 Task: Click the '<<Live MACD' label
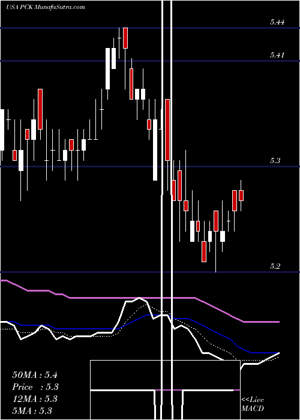coord(253,404)
